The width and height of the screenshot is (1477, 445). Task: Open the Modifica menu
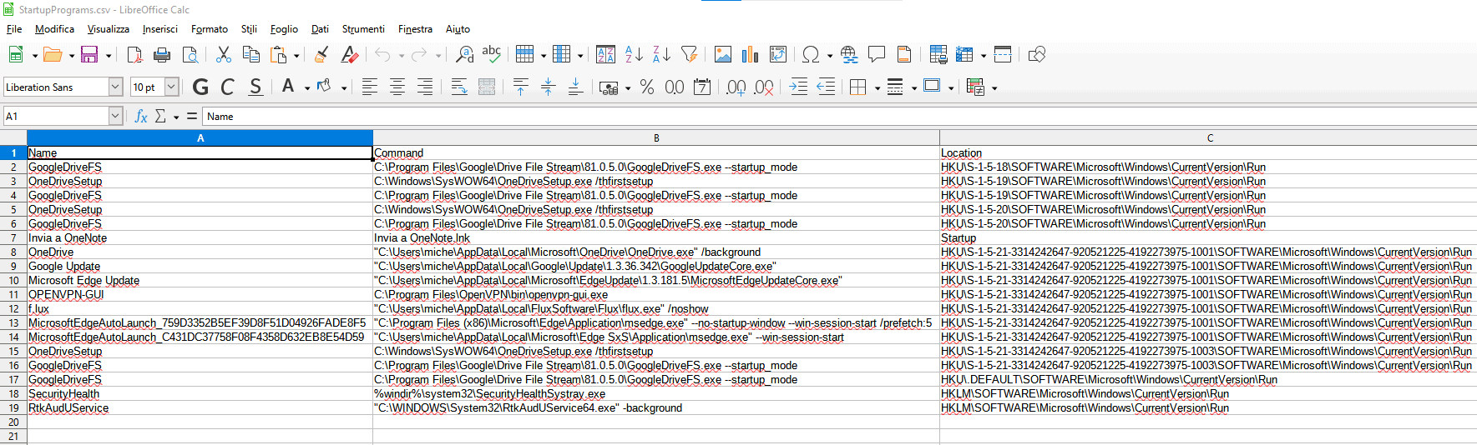point(54,29)
